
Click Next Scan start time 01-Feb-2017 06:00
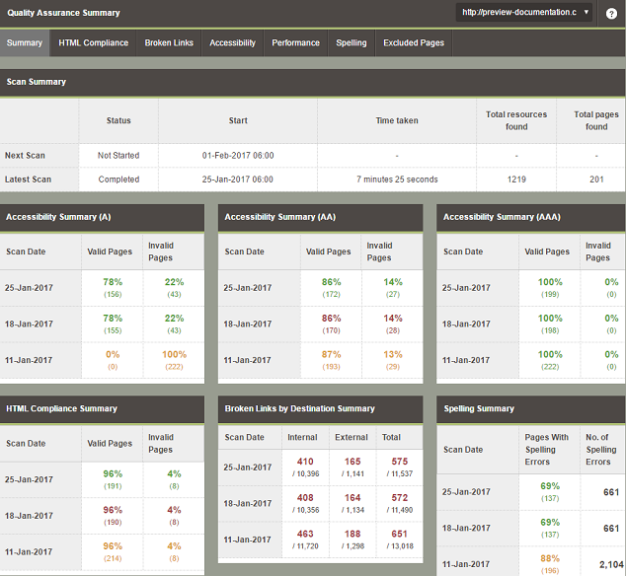(x=238, y=156)
